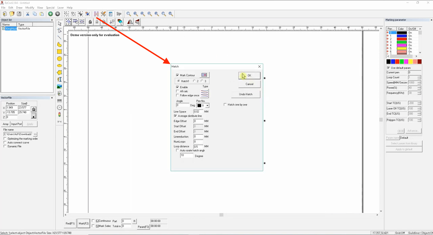Click the Undo Hatch button

point(246,94)
